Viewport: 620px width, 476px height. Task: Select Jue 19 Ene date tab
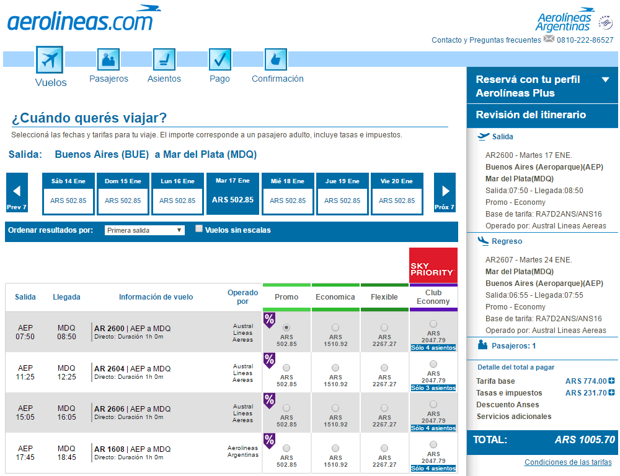342,194
